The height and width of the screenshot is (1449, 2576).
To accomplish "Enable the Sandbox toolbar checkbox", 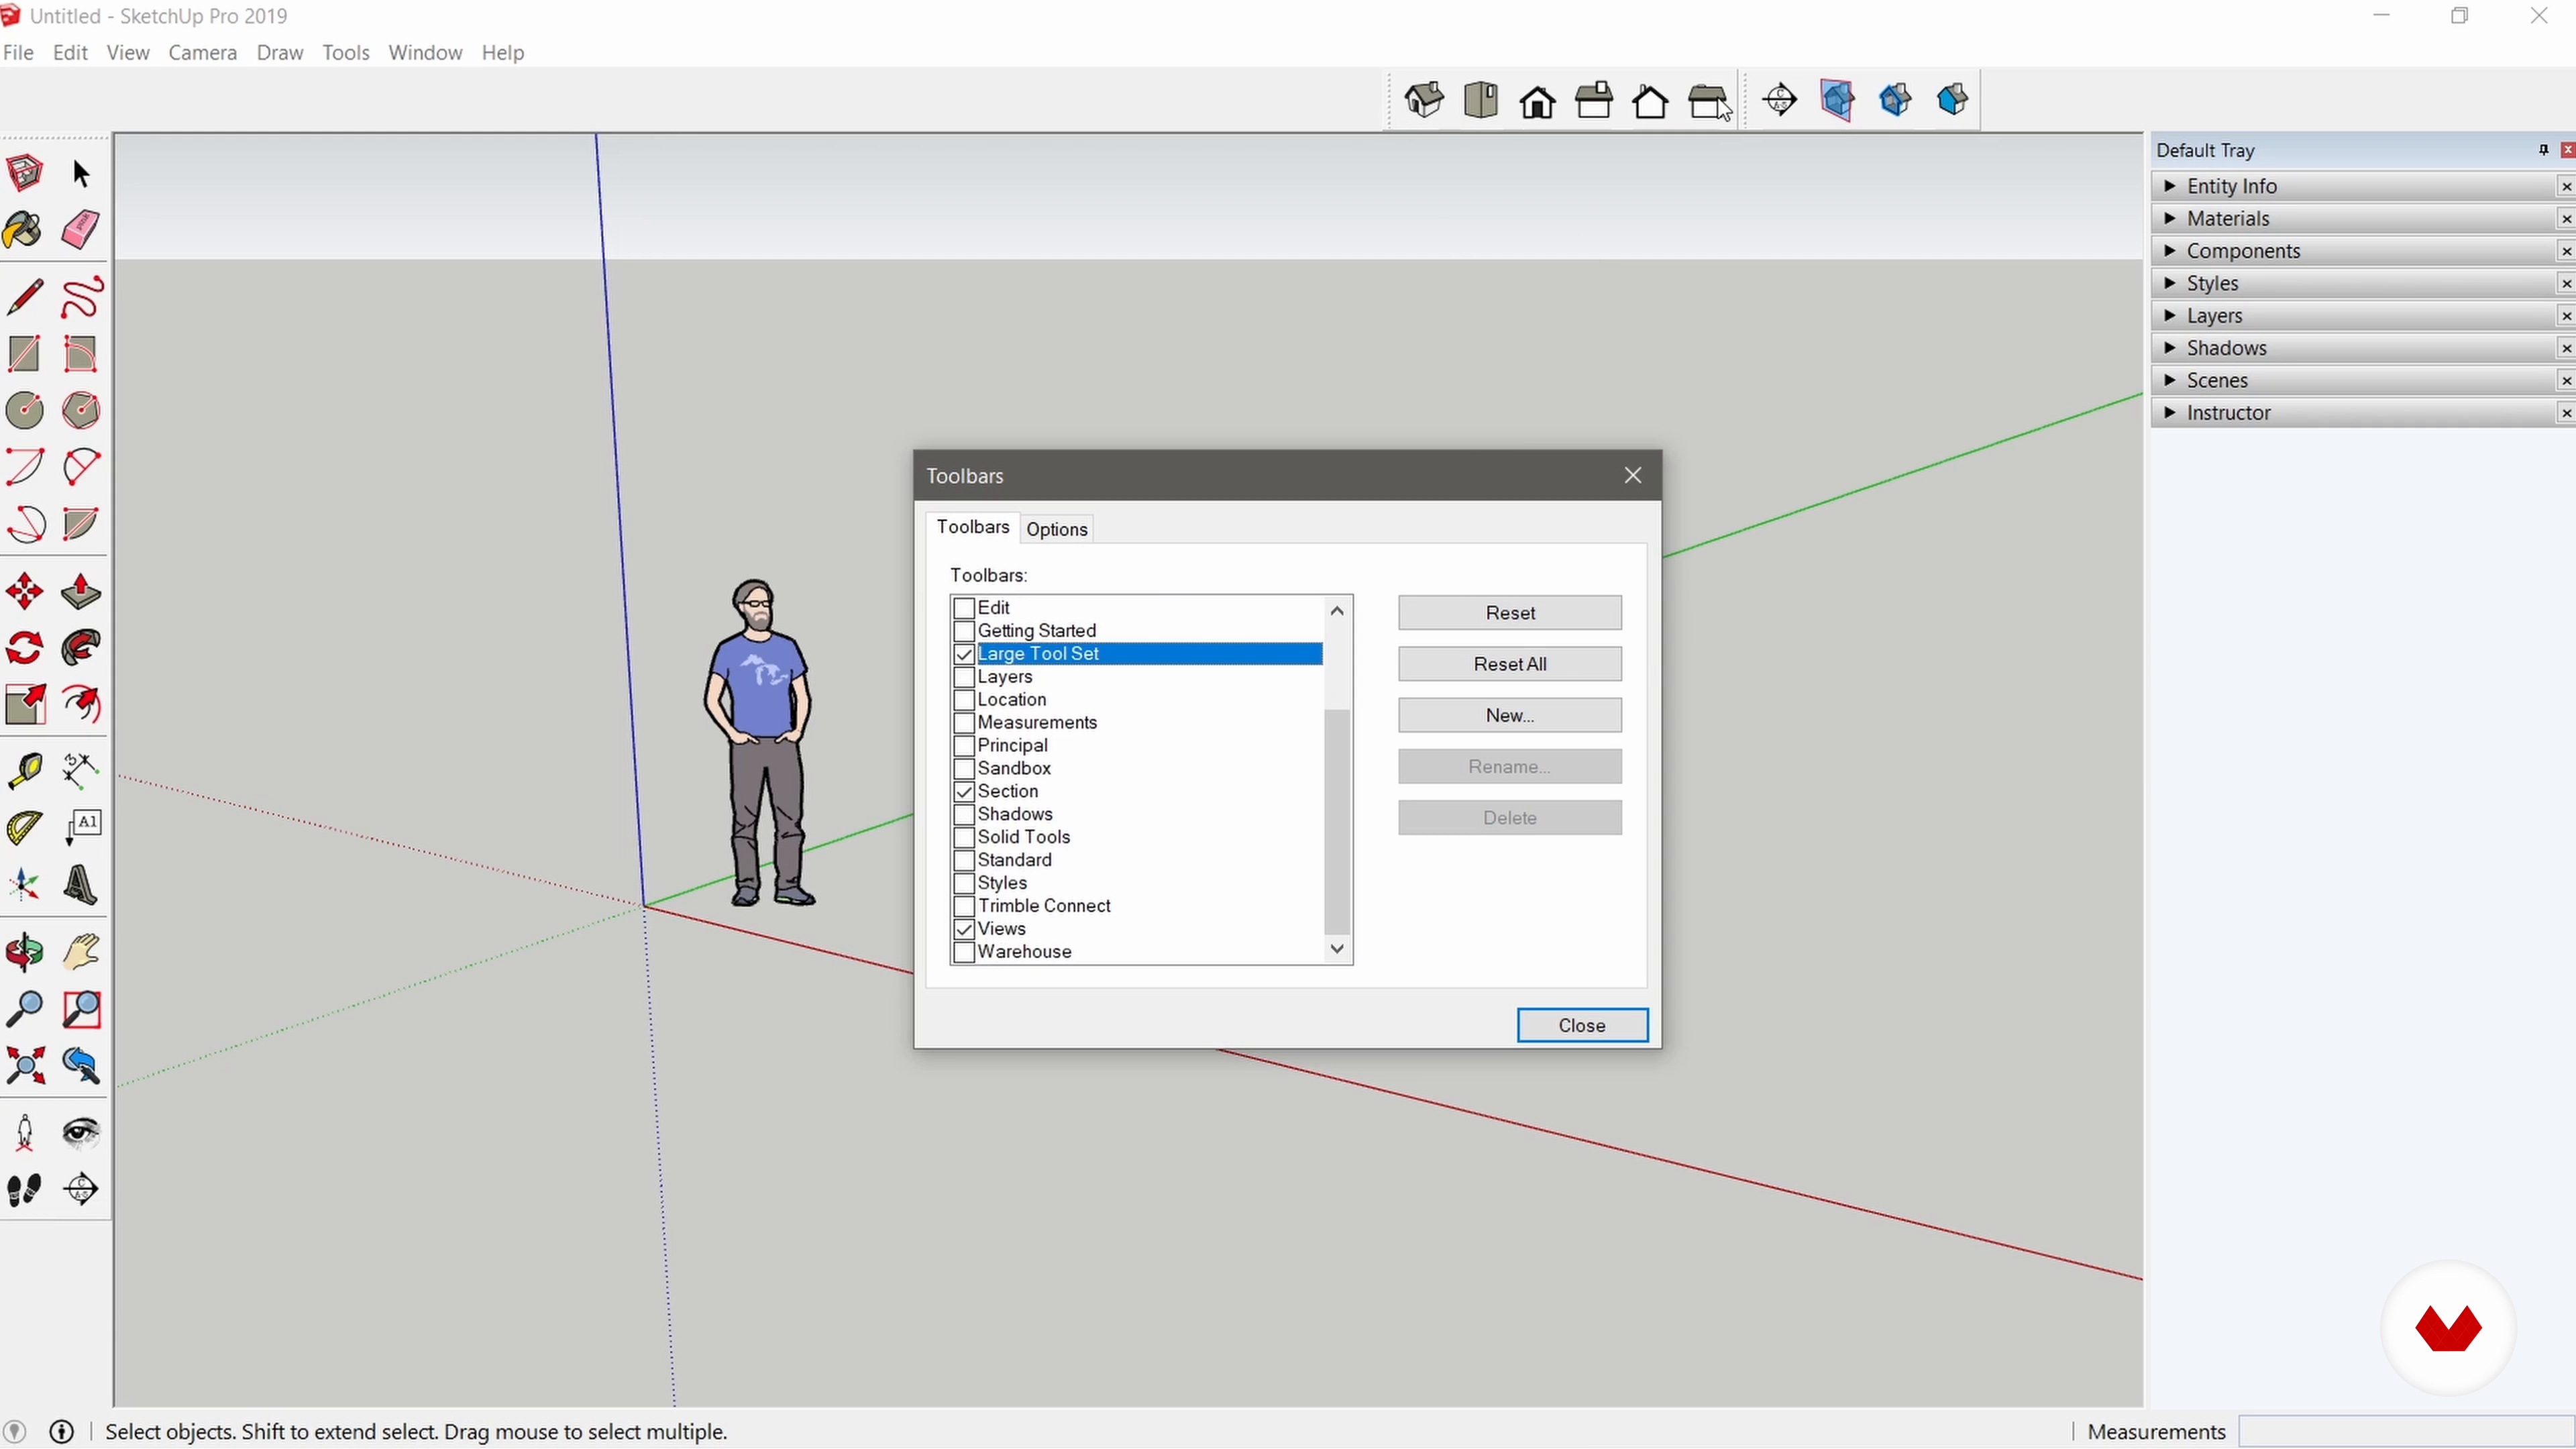I will [x=964, y=769].
